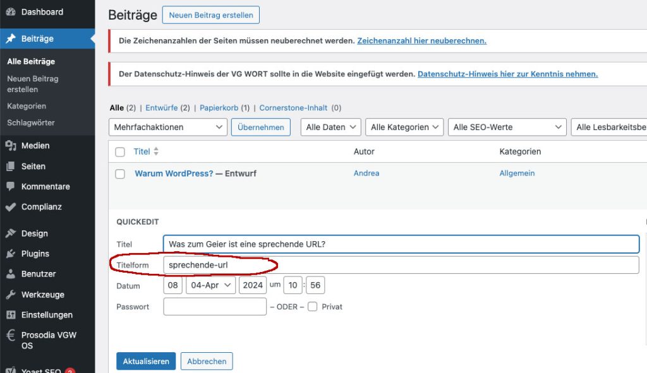647x373 pixels.
Task: Enable the Privat checkbox
Action: click(313, 307)
